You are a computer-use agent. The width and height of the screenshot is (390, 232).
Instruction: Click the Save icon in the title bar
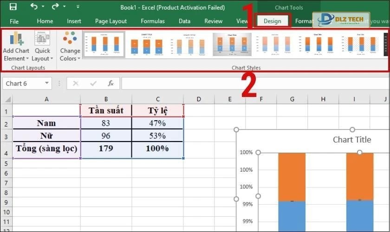tap(13, 7)
